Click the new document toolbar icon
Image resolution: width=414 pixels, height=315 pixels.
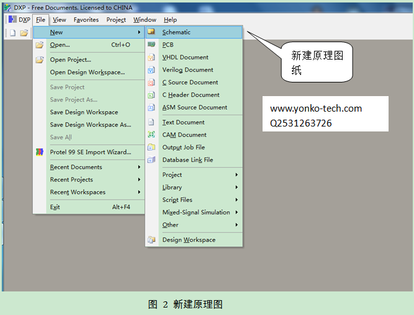click(x=12, y=33)
